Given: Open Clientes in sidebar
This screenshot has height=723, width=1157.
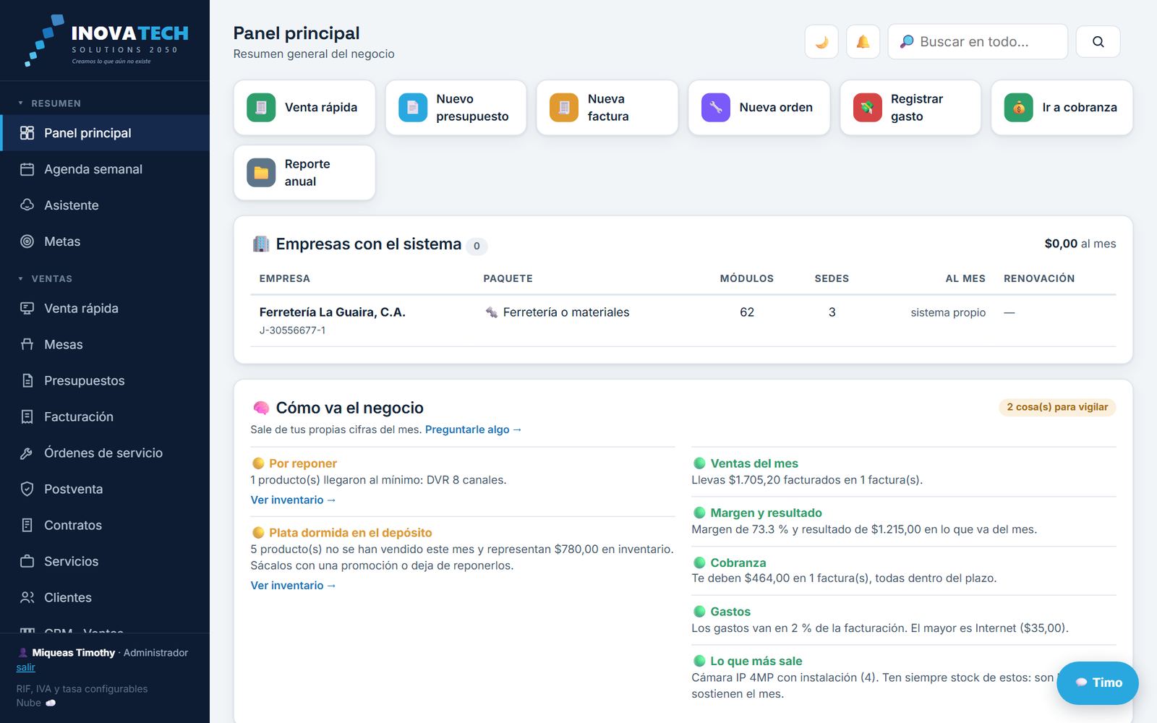Looking at the screenshot, I should click(x=105, y=597).
